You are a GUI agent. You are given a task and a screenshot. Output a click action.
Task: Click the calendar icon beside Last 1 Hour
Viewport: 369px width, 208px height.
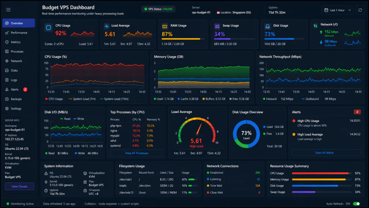pos(326,10)
